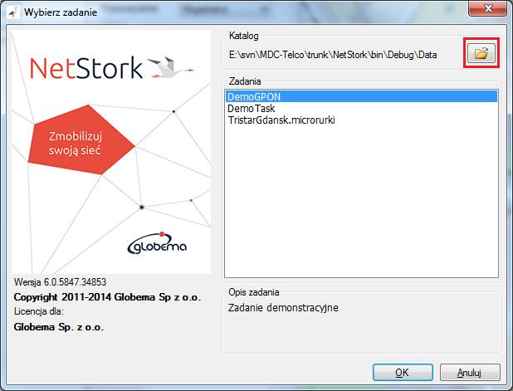Click the Wersja 6.0.5847.34853 version text

coord(61,282)
